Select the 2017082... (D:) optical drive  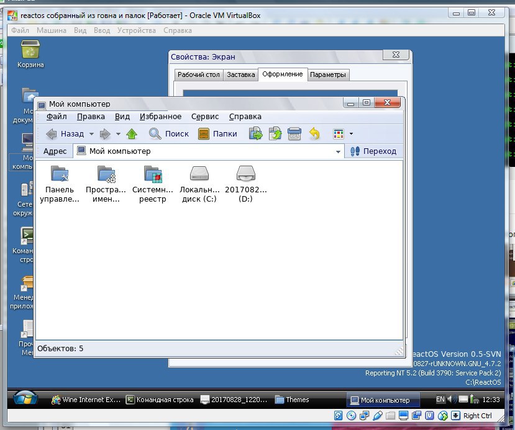[245, 174]
